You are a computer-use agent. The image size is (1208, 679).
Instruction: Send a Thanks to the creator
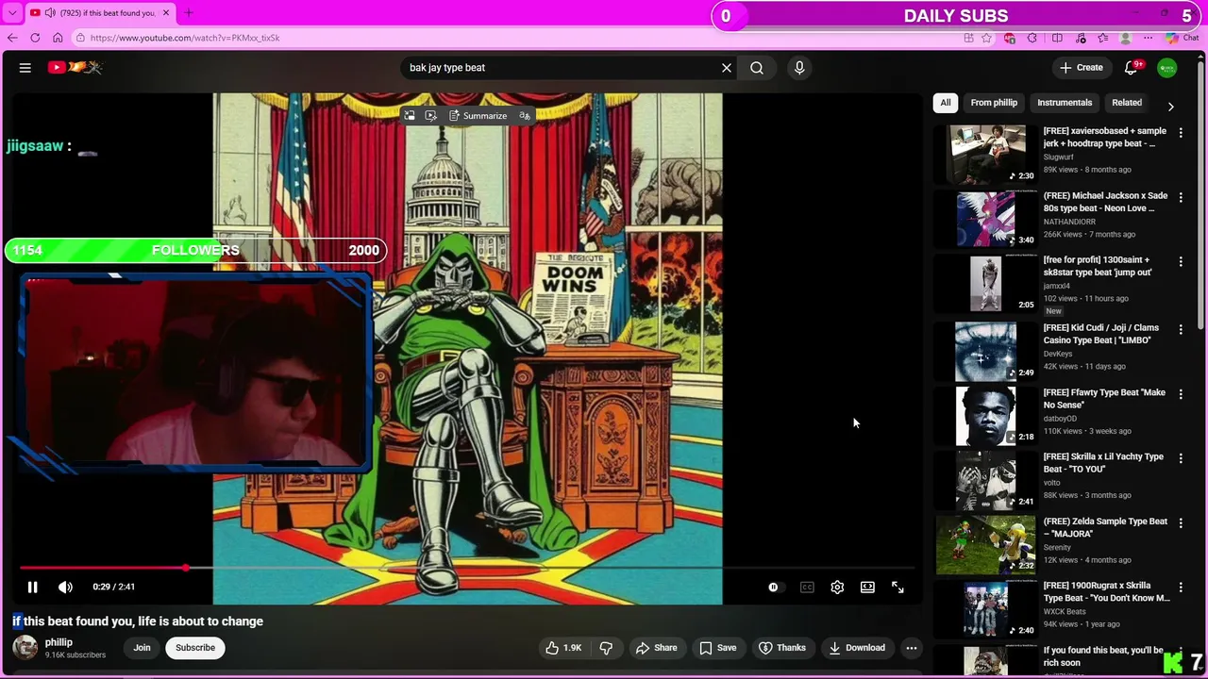pos(782,648)
